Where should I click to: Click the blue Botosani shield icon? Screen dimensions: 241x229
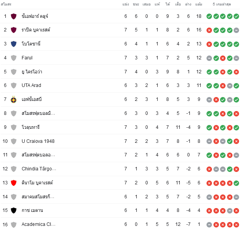pyautogui.click(x=14, y=44)
